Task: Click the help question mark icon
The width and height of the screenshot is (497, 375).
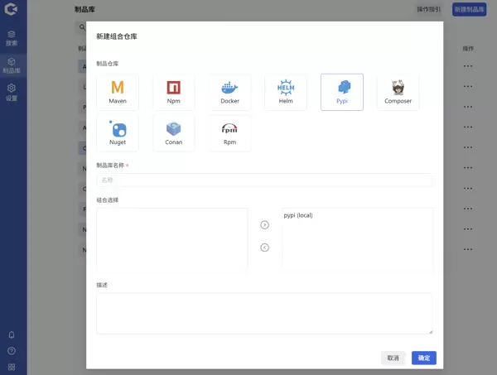Action: click(x=12, y=351)
